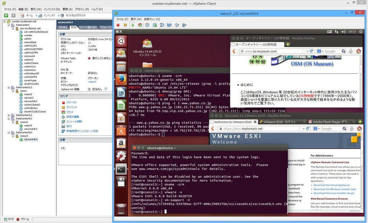Select vsWindows95 VM in inventory tree
368x223 pixels.
click(x=32, y=73)
